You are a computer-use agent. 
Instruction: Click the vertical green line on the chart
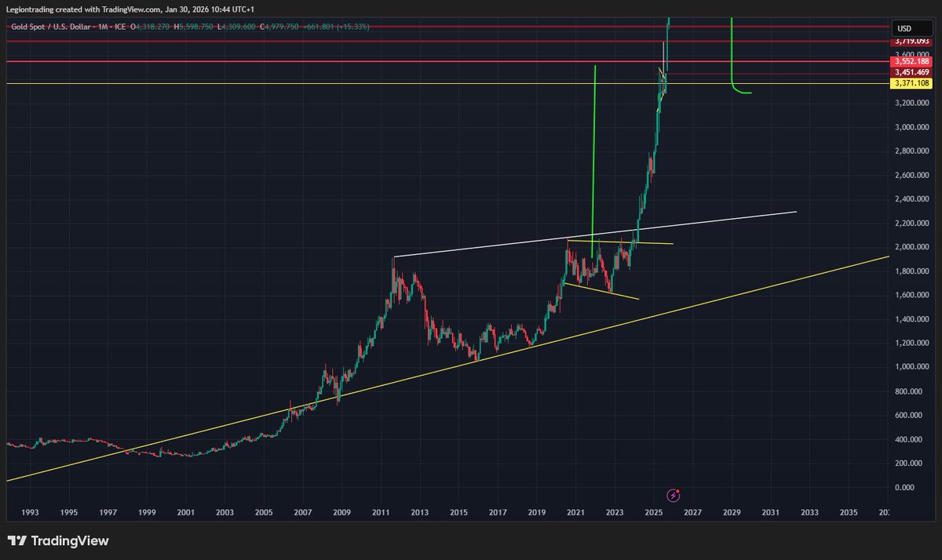(594, 157)
